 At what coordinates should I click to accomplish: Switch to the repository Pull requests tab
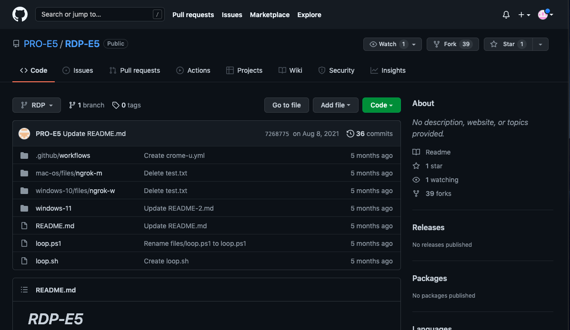[x=134, y=70]
